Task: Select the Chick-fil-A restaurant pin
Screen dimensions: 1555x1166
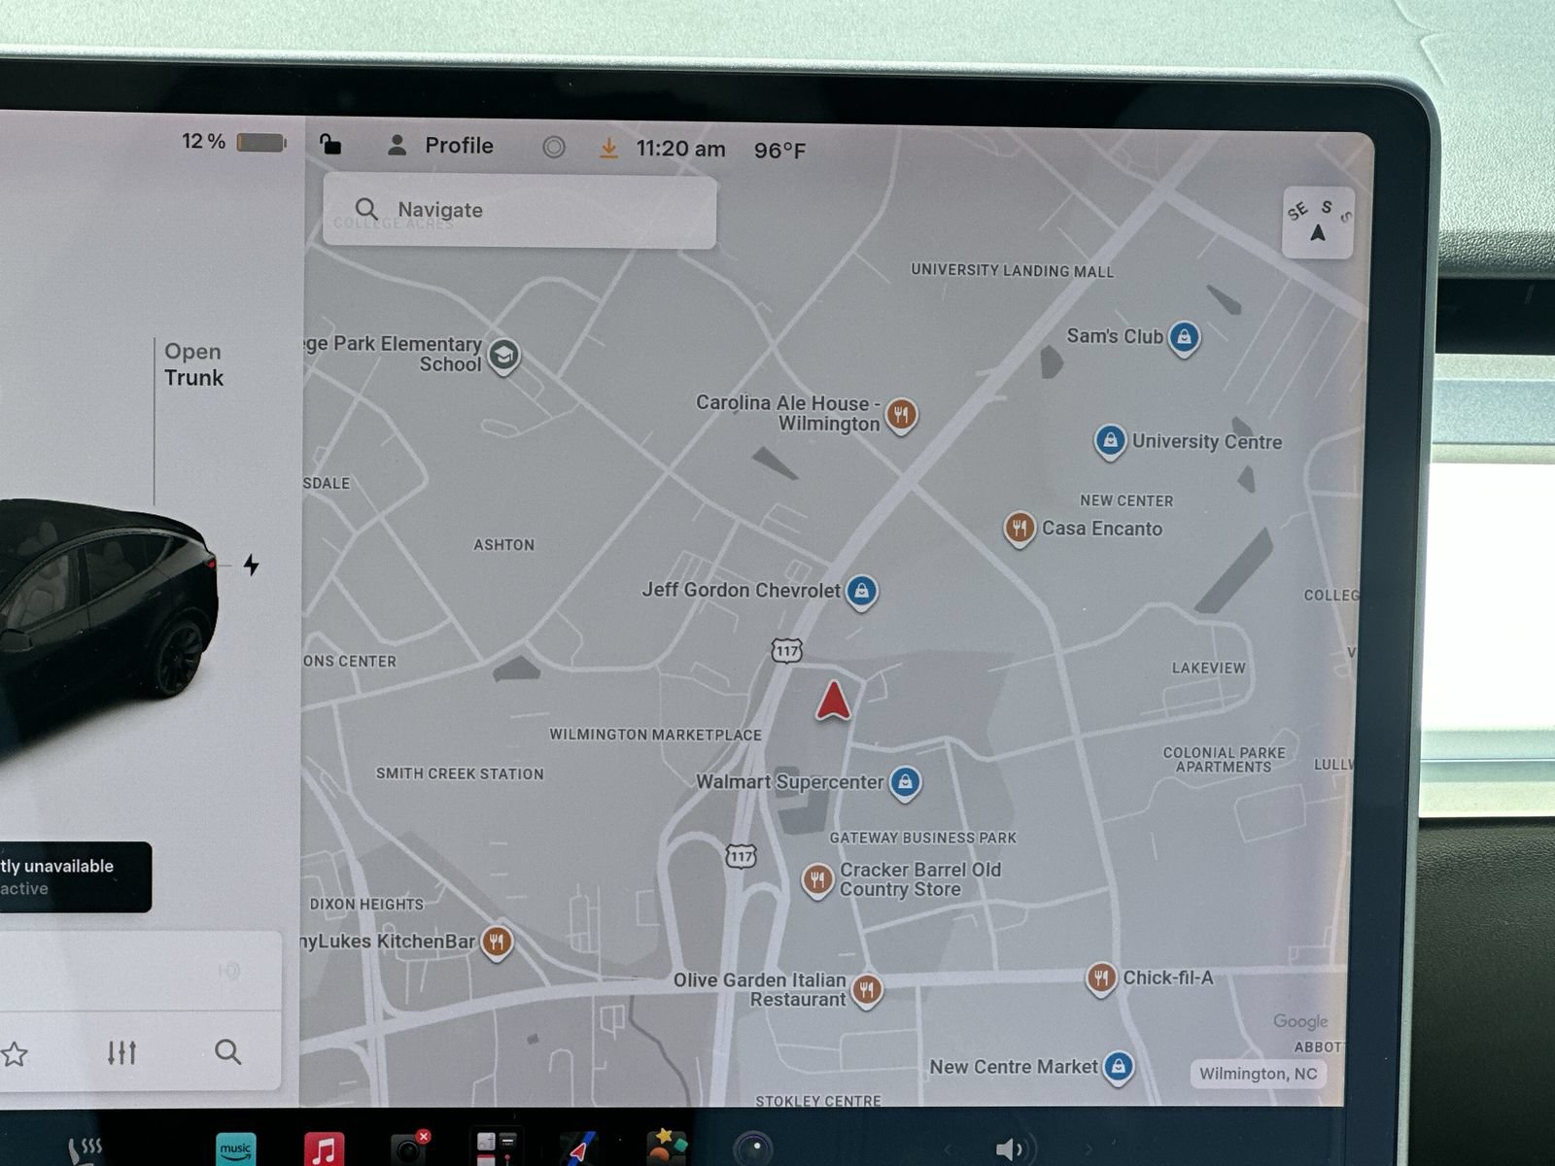Action: [x=1101, y=977]
